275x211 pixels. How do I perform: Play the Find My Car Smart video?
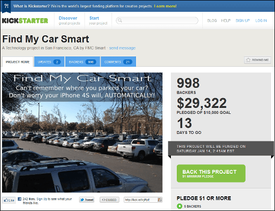click(x=82, y=132)
